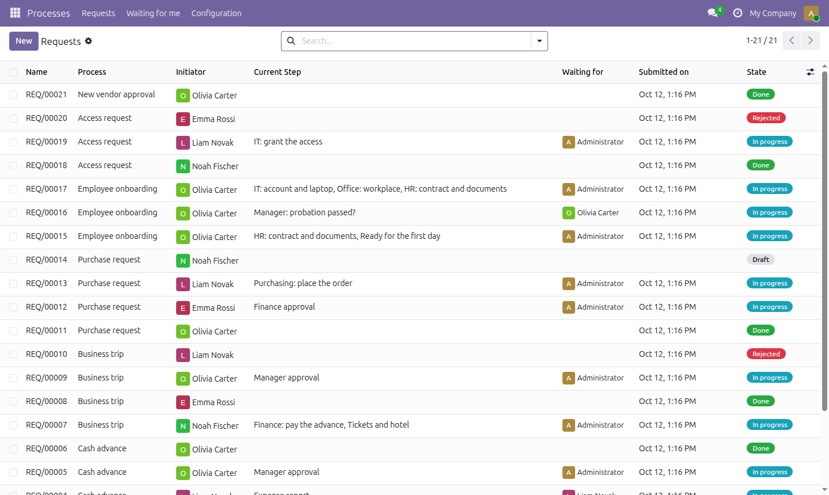Open the conversations chat bubble icon
The image size is (829, 495).
pyautogui.click(x=713, y=13)
